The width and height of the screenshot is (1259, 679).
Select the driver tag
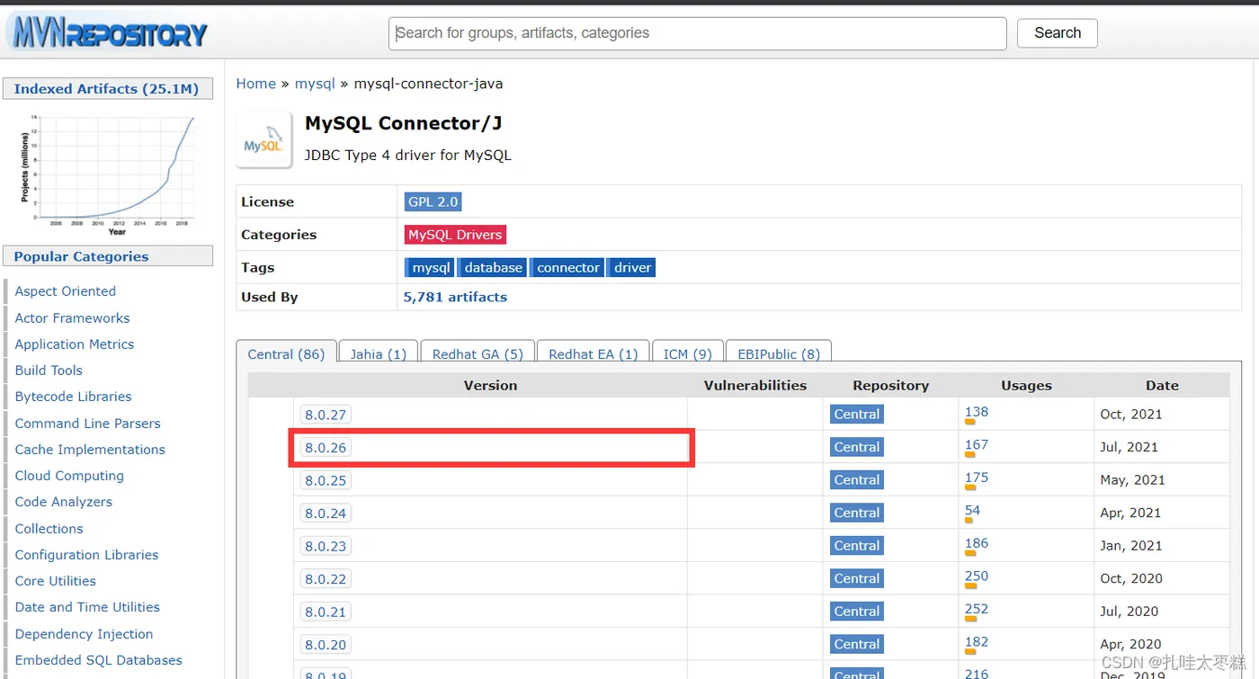coord(631,268)
